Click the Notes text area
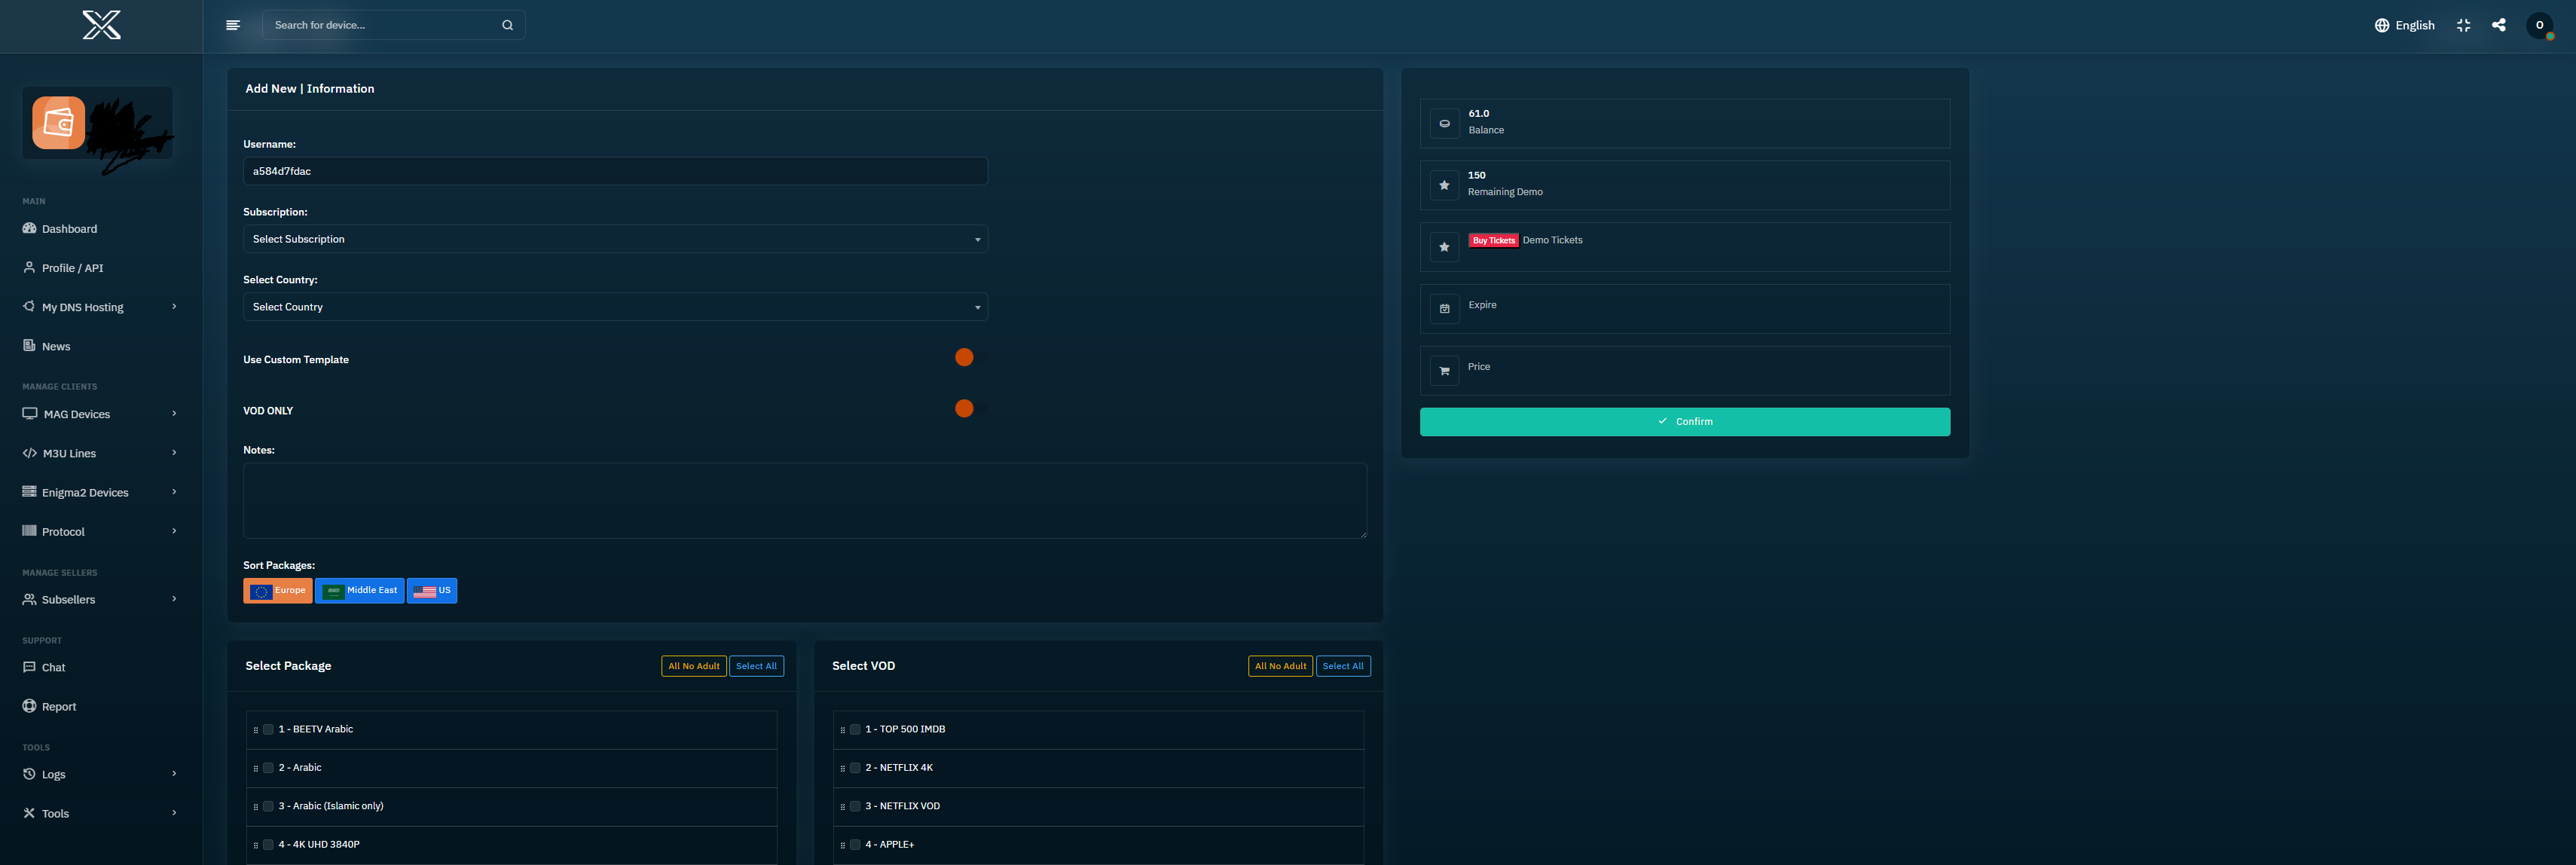The height and width of the screenshot is (865, 2576). tap(805, 501)
